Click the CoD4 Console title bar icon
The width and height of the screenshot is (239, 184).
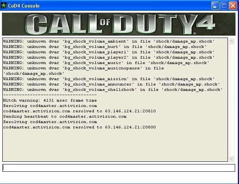tap(4, 6)
